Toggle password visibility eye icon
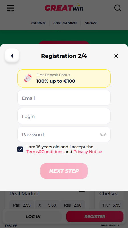Viewport: 128px width, 228px height. (x=103, y=135)
